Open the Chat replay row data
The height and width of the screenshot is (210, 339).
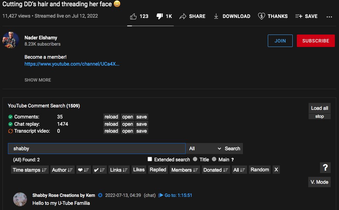pyautogui.click(x=128, y=124)
